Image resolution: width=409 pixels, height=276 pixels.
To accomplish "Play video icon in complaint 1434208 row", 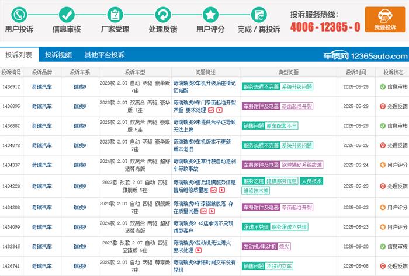I will (212, 211).
